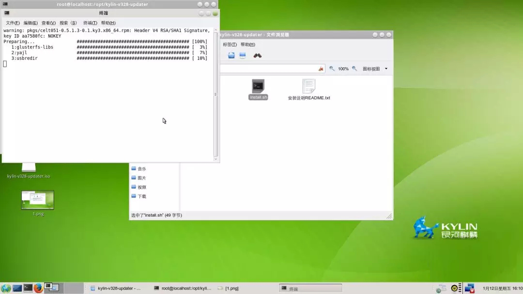
Task: Open the 帮助(H) menu in file browser
Action: [248, 44]
